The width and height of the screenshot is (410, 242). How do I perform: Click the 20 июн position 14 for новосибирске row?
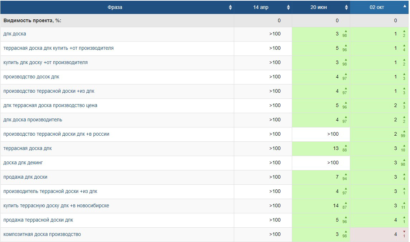click(x=336, y=206)
